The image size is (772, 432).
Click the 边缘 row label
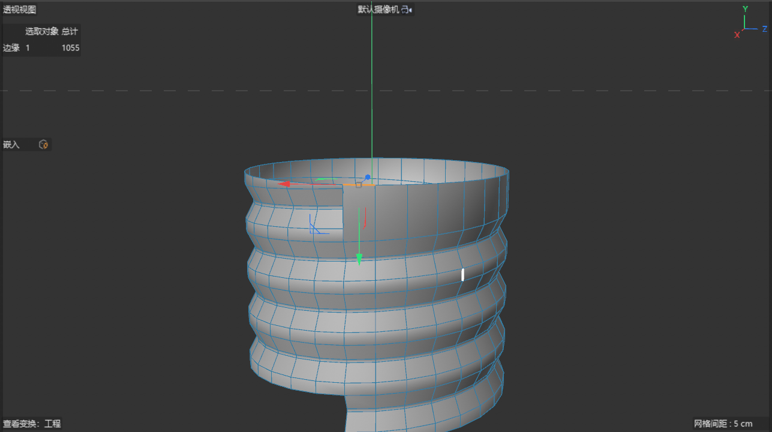(11, 48)
